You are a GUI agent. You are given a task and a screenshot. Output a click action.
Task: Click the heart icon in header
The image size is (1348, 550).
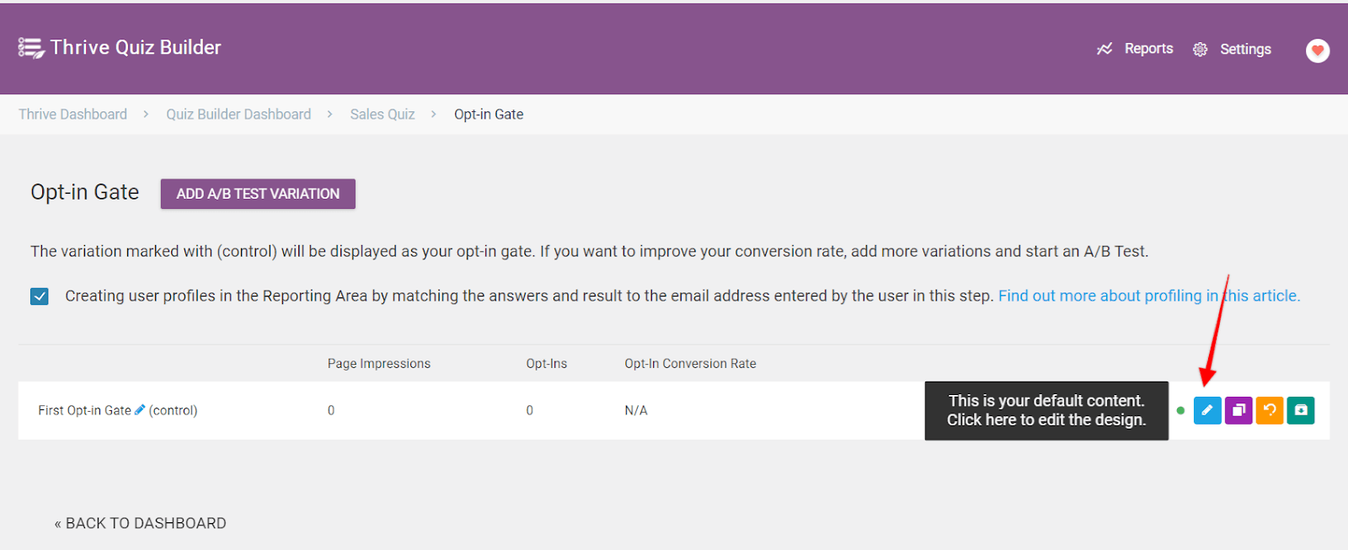pos(1317,51)
